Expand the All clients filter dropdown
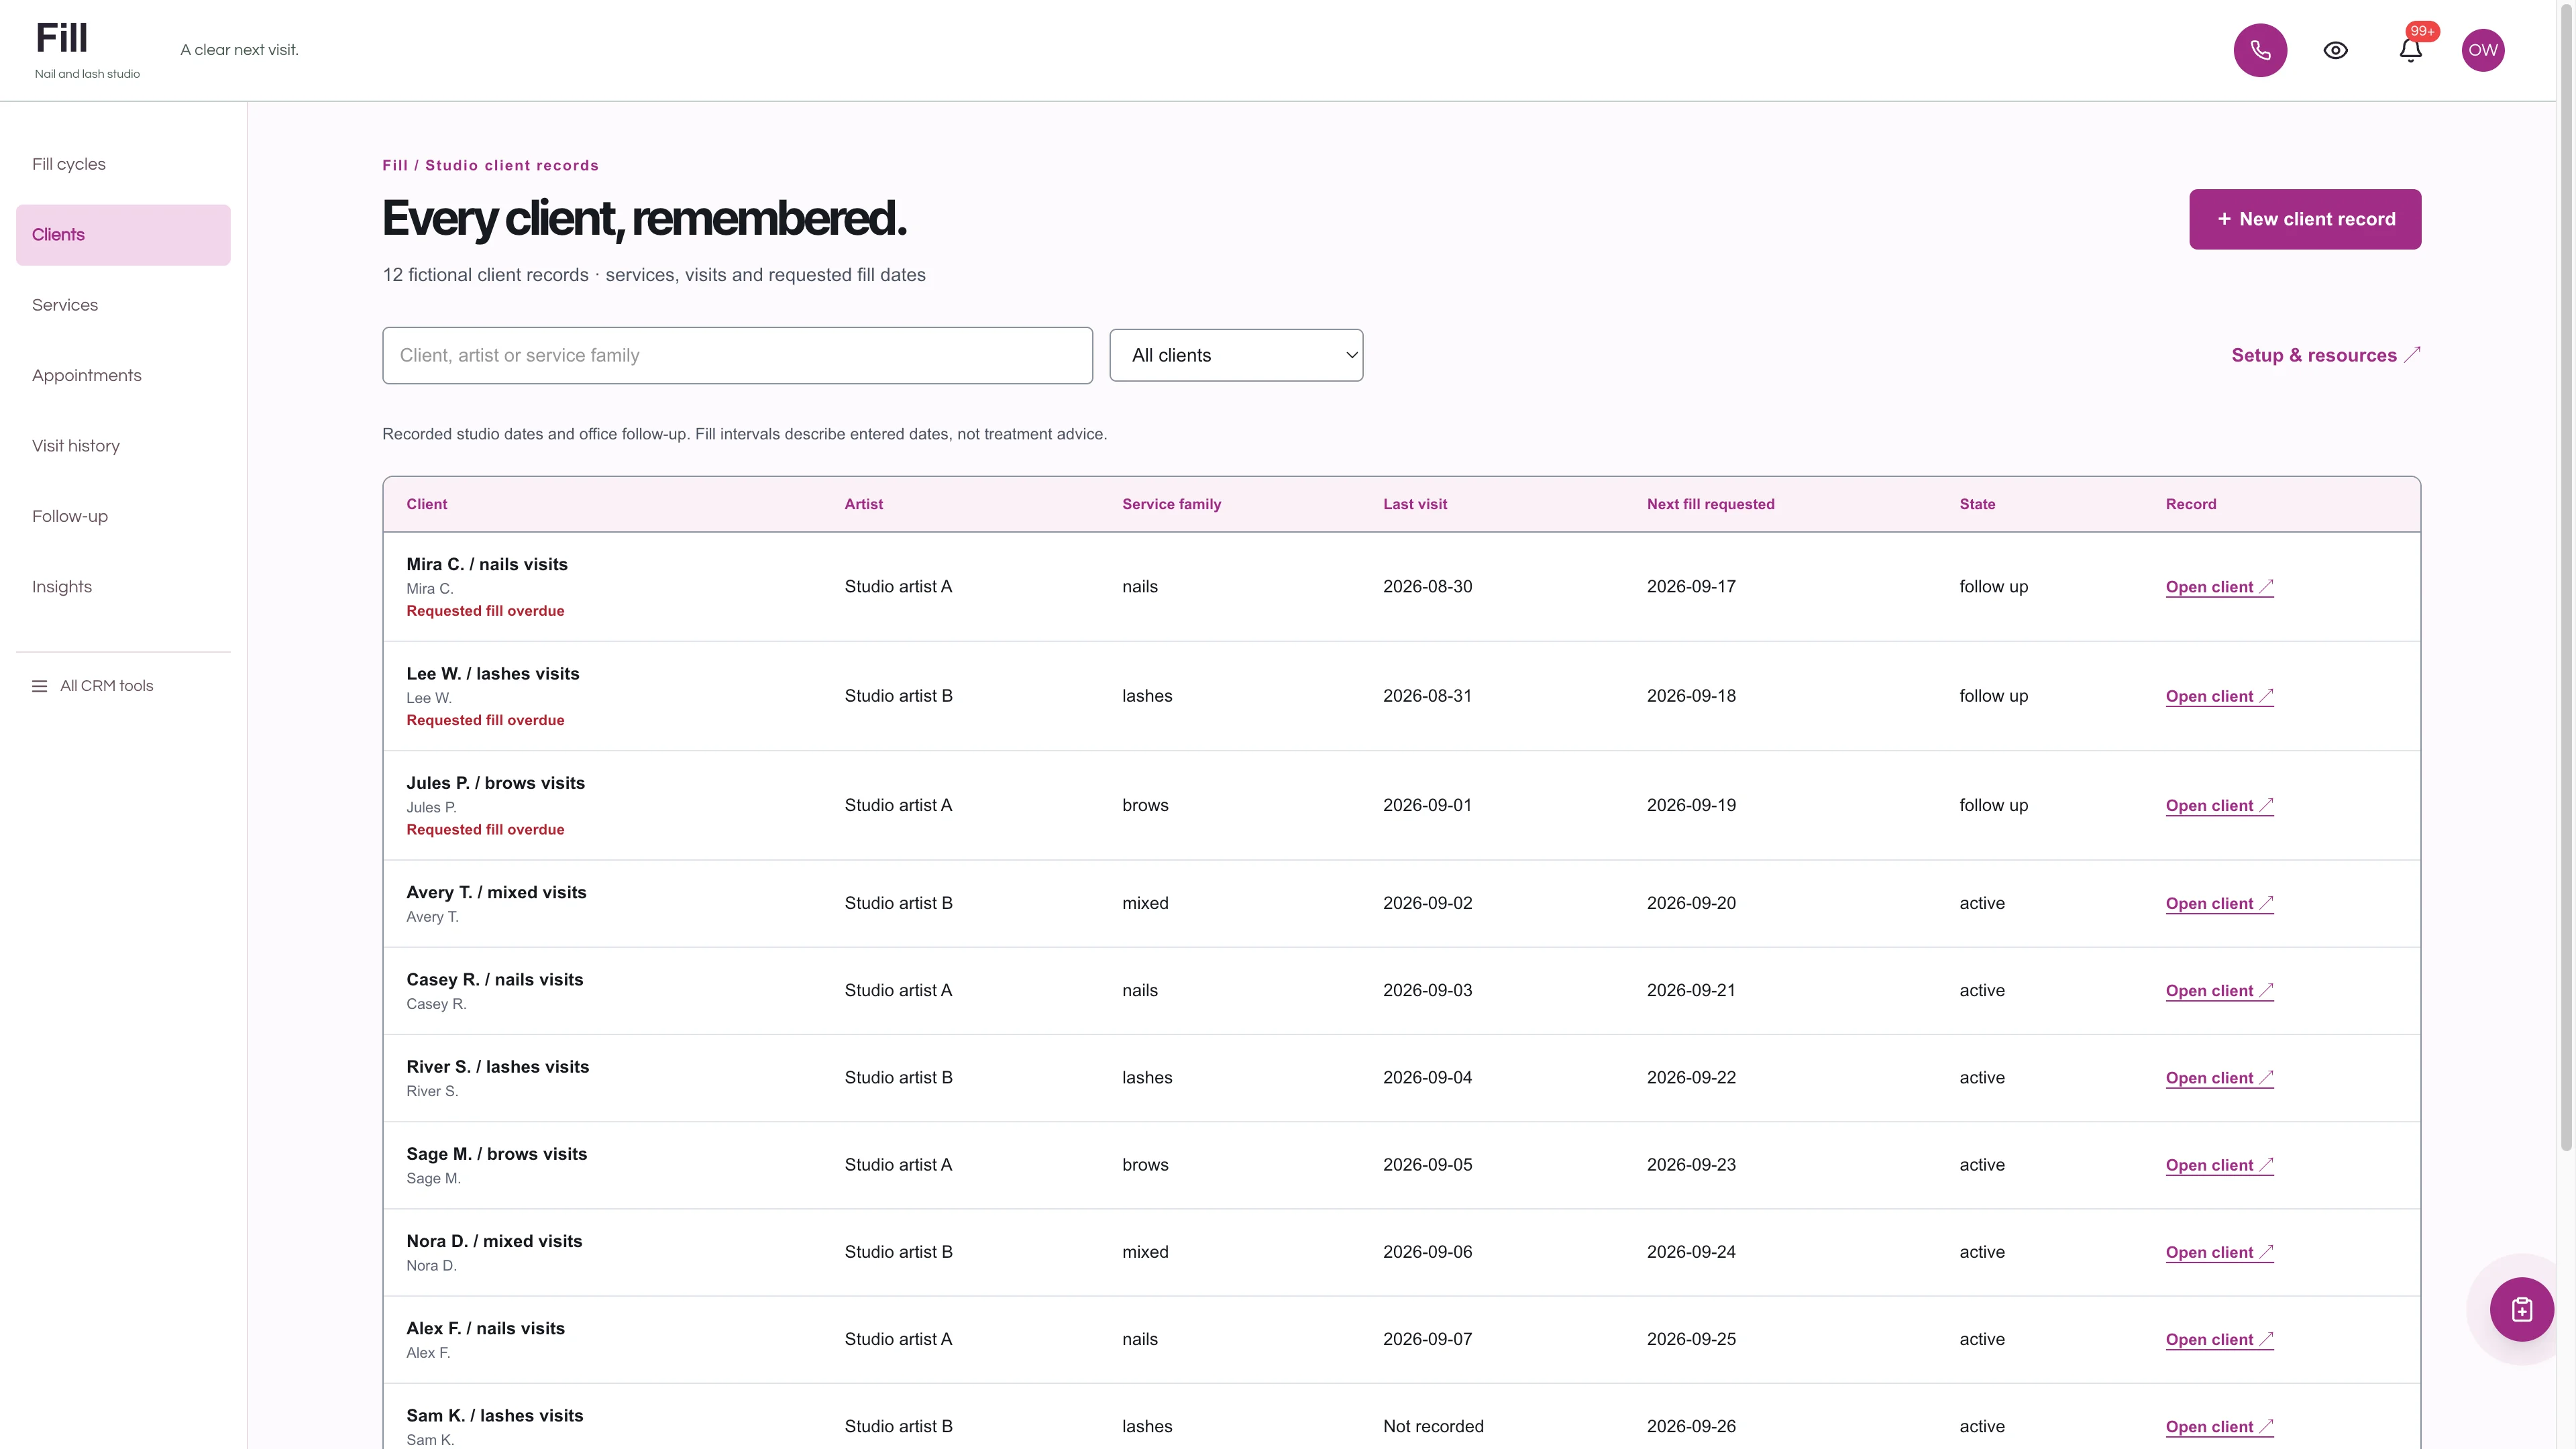This screenshot has height=1449, width=2576. click(x=1236, y=355)
